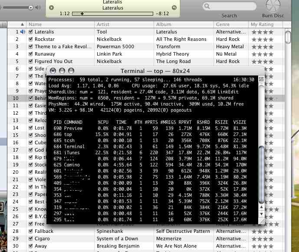This screenshot has width=299, height=252.
Task: Select artist Tool in row 1
Action: pyautogui.click(x=102, y=32)
